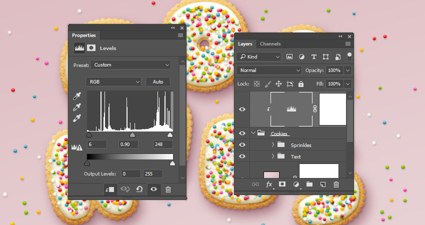Click the midtone gray input slider
The height and width of the screenshot is (225, 425).
click(x=132, y=135)
